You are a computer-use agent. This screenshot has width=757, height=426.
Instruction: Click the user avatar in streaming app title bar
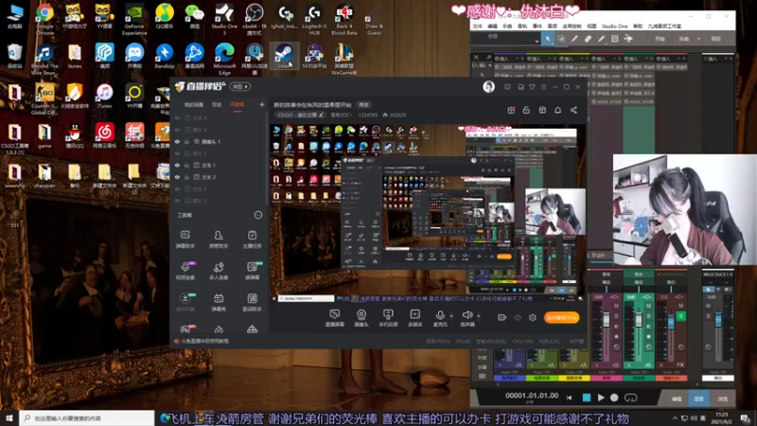(488, 86)
